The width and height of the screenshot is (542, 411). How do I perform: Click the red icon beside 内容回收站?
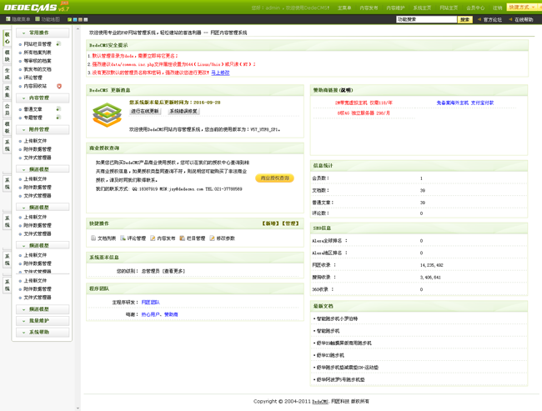click(59, 86)
